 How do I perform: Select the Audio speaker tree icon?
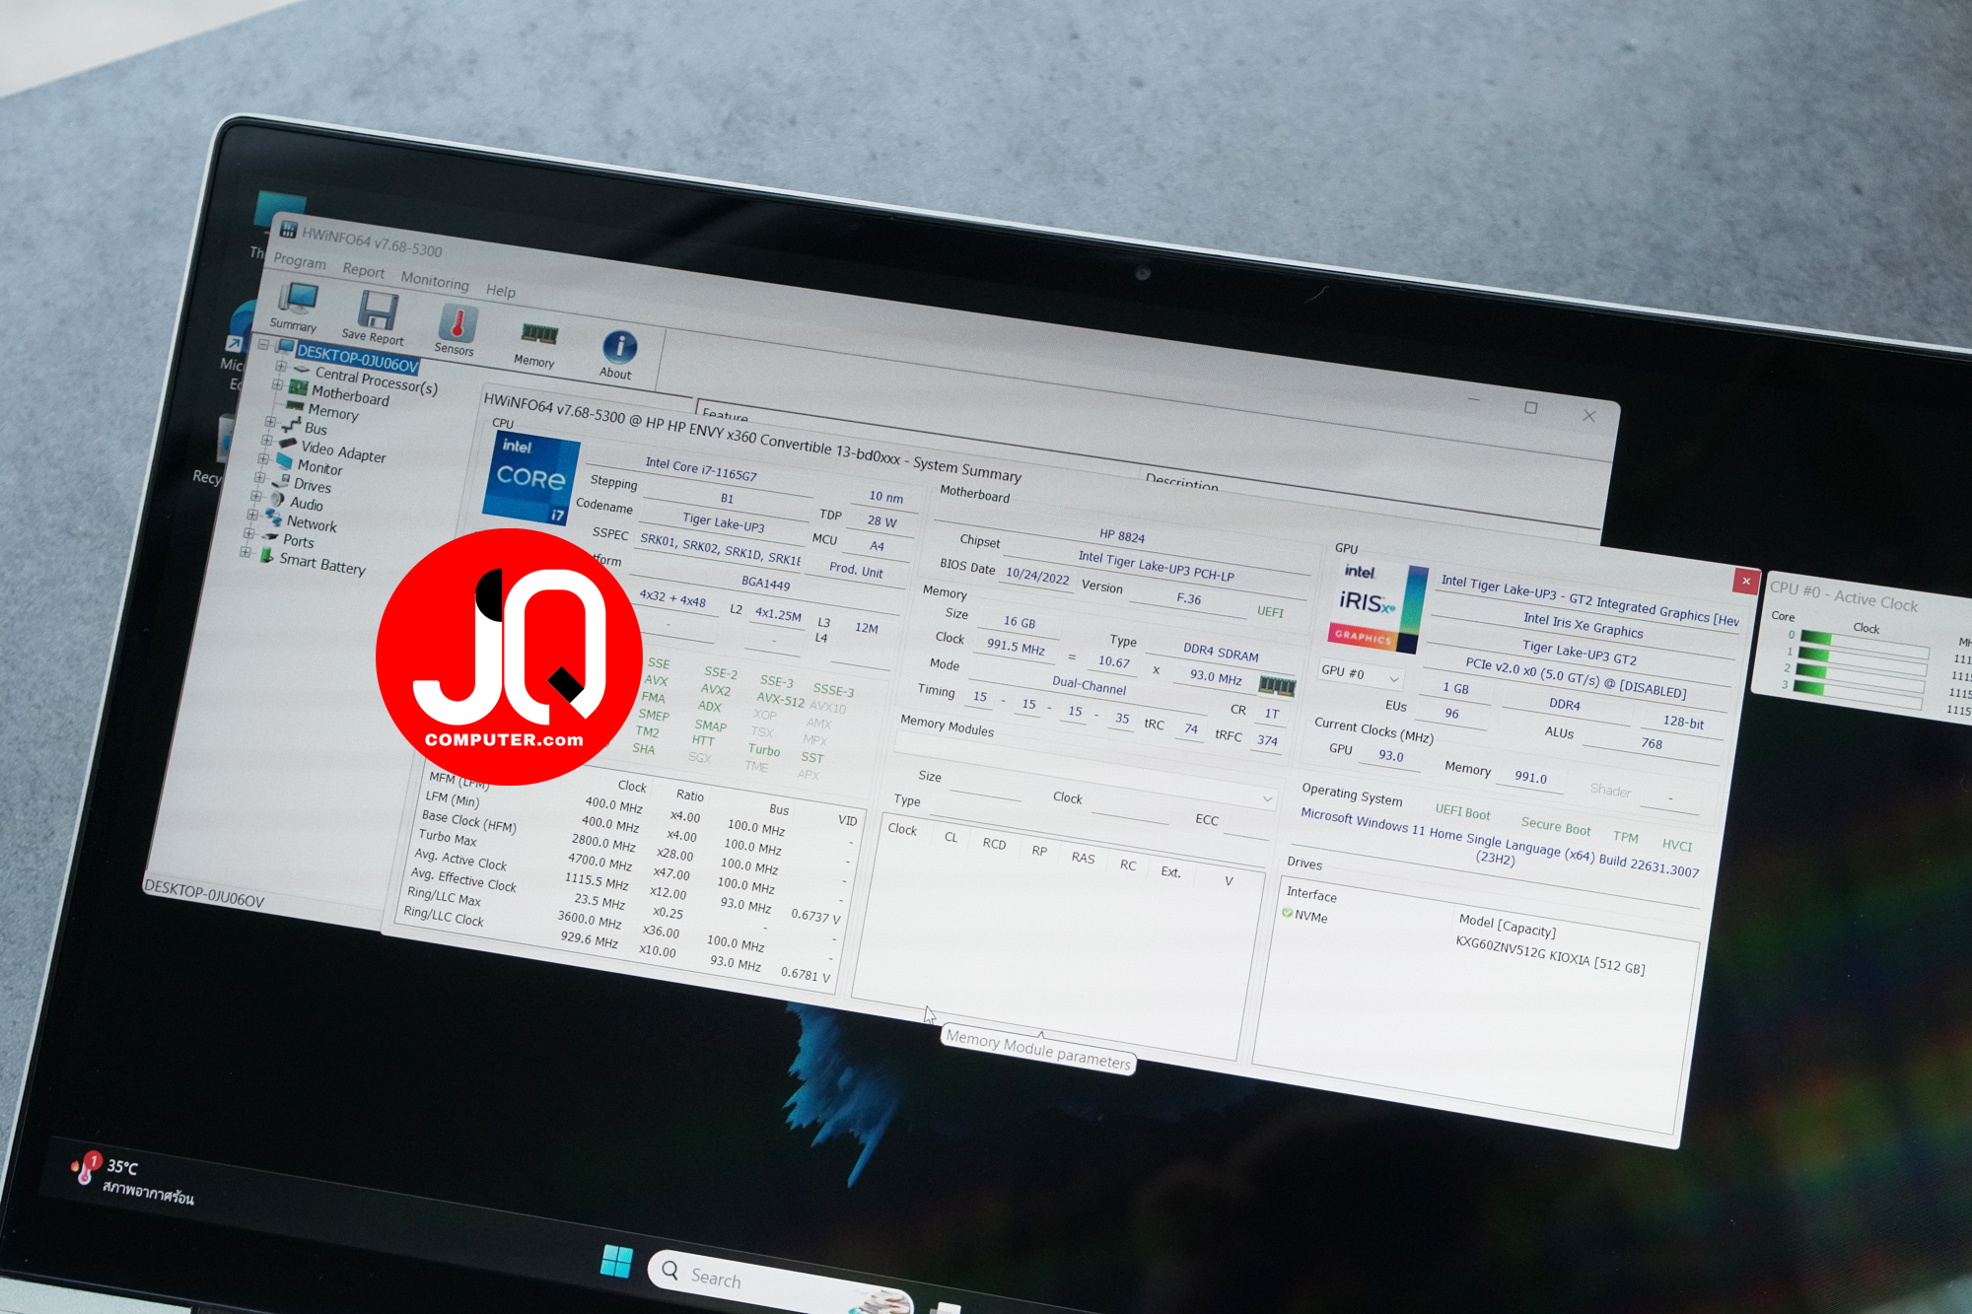click(x=278, y=499)
